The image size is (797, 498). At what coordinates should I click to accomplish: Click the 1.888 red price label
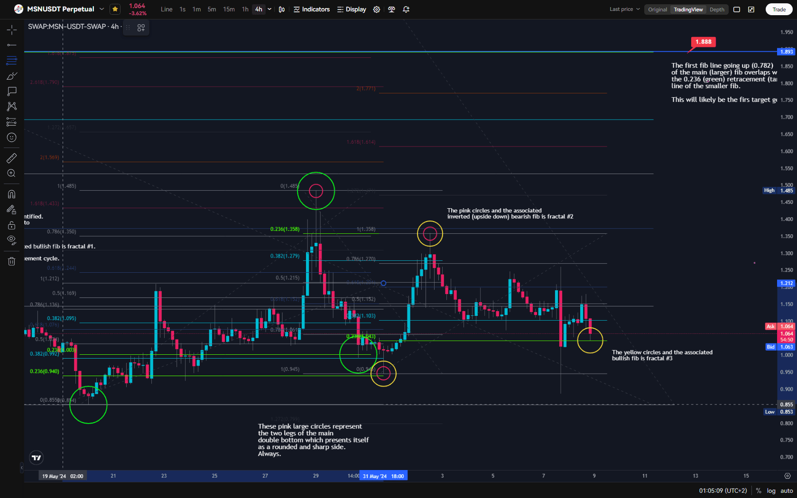pyautogui.click(x=704, y=42)
